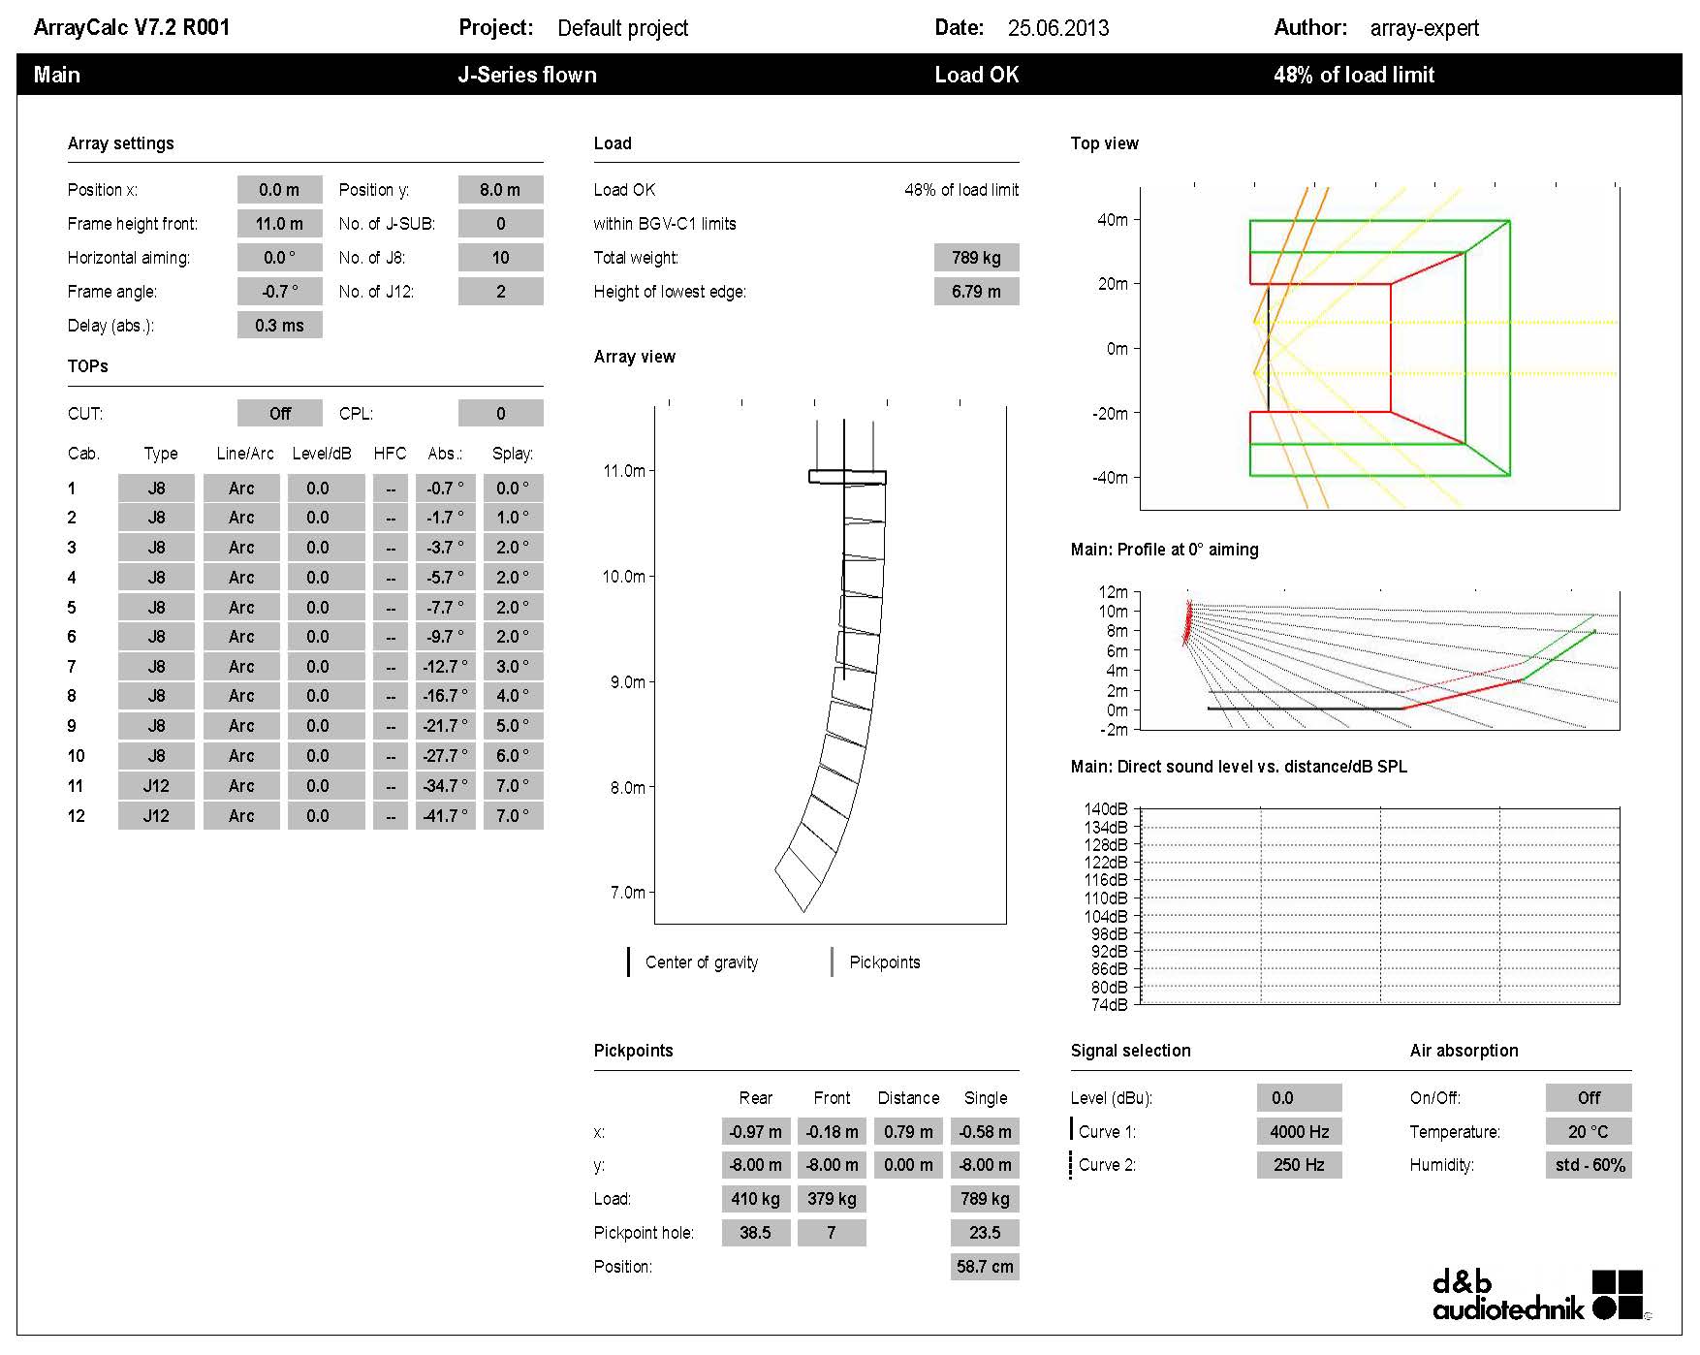Screen dimensions: 1700x1355
Task: Click the Level (dBu) value 0.0
Action: (1299, 1098)
